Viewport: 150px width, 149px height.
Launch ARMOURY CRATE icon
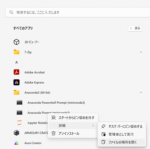click(16, 133)
